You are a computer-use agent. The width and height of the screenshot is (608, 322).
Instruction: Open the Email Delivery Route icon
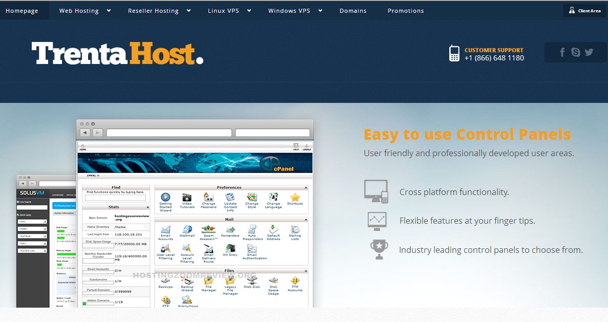point(208,248)
